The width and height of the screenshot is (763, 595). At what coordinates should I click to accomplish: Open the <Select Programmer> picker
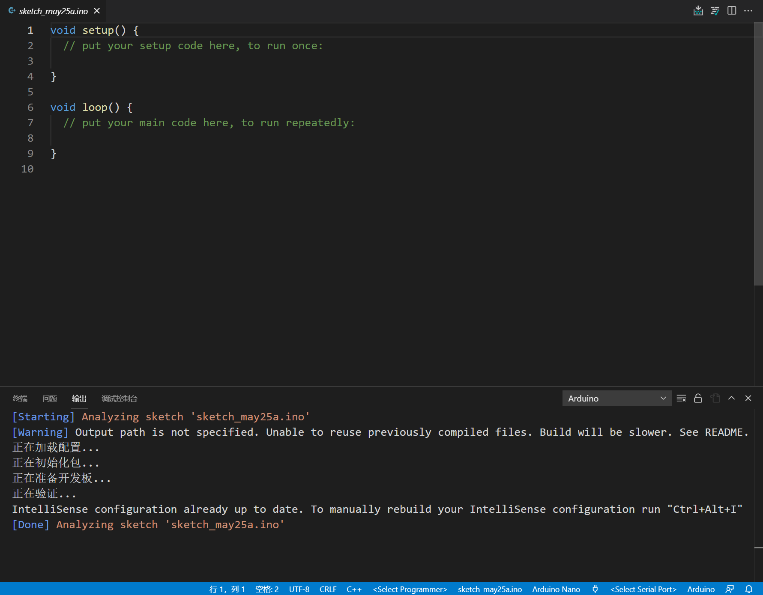(410, 589)
